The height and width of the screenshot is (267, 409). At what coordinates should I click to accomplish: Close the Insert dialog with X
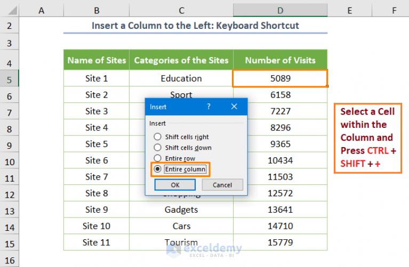point(234,107)
